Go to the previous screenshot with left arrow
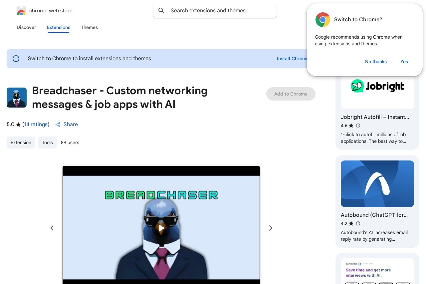The height and width of the screenshot is (284, 426). [52, 228]
